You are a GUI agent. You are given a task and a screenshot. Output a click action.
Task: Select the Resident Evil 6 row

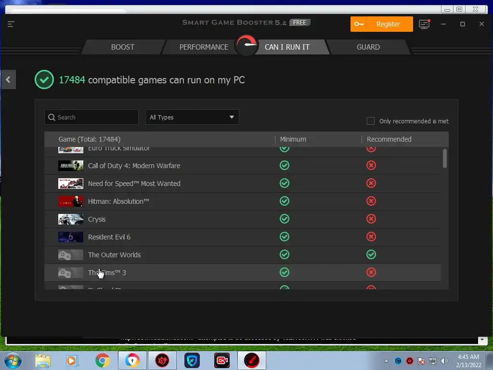pos(243,237)
